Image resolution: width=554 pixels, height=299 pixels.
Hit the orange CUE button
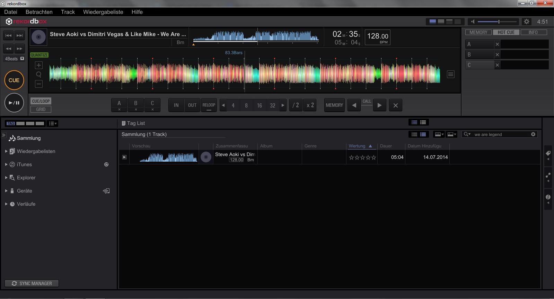(14, 80)
